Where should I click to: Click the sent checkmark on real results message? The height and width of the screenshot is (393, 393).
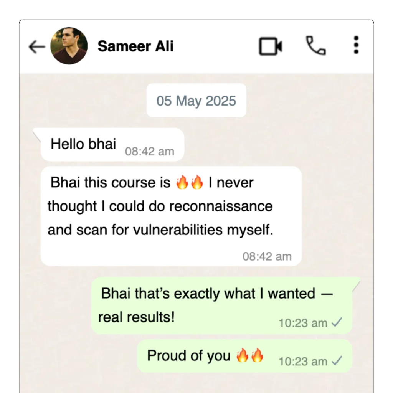point(337,322)
